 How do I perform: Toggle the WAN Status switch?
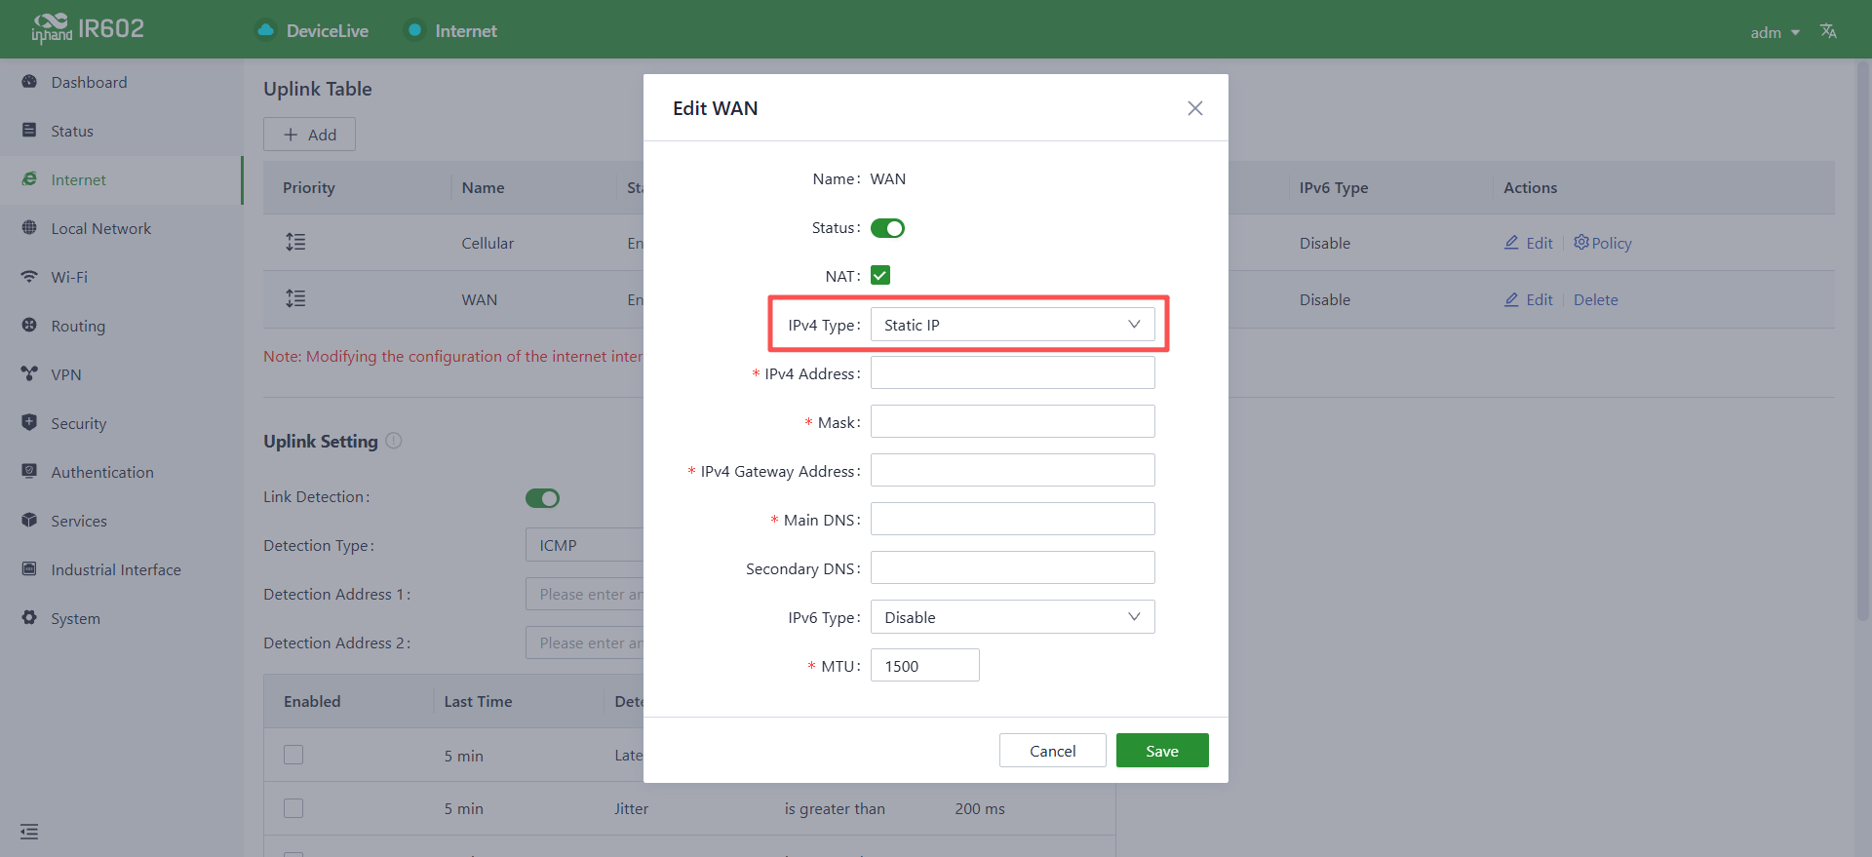coord(887,228)
